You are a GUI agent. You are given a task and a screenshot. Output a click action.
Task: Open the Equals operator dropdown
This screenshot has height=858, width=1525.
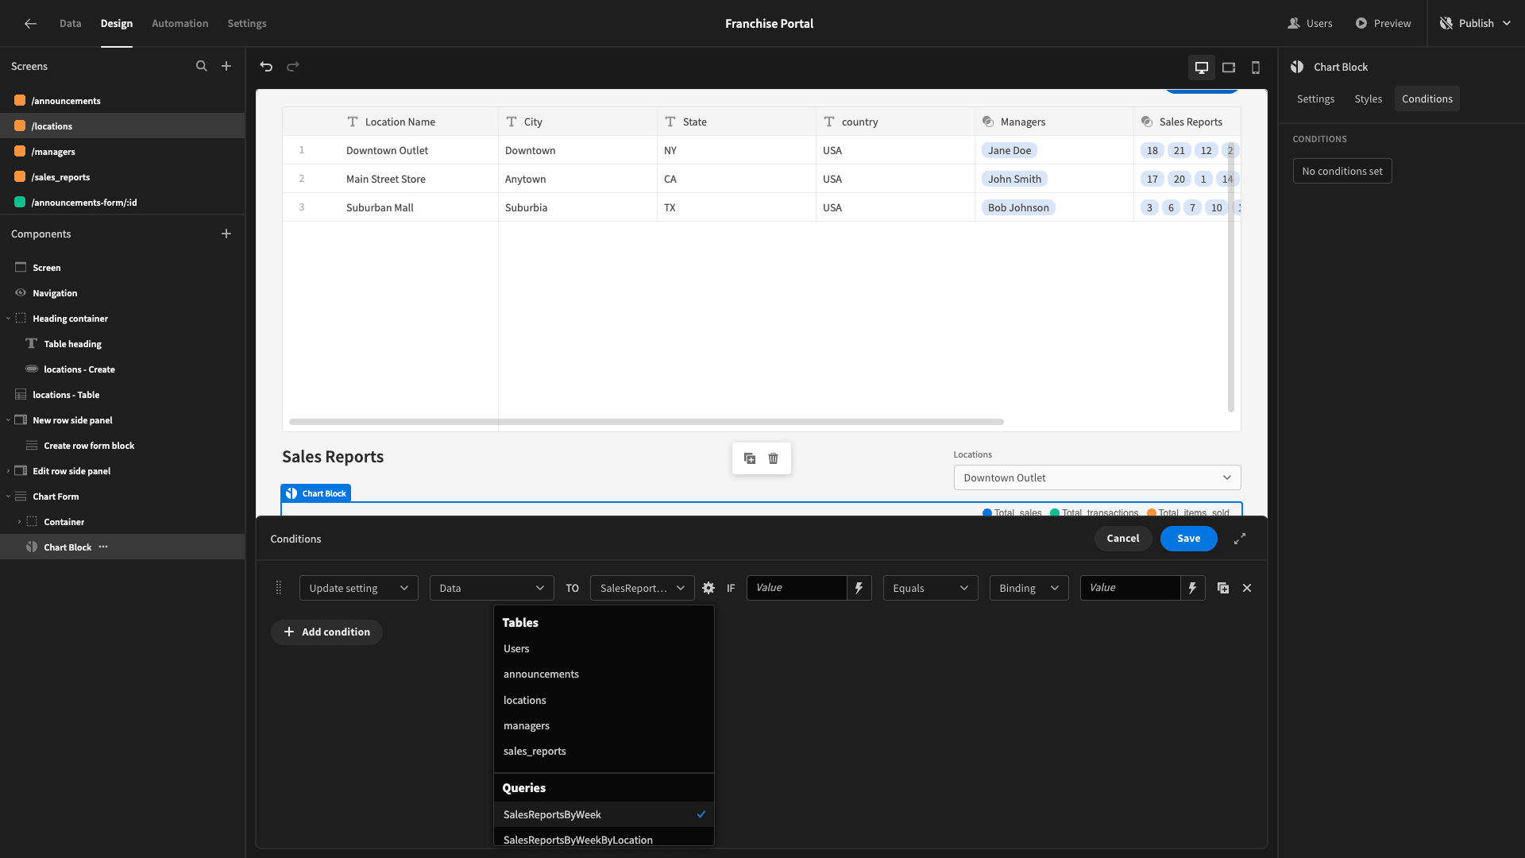[930, 588]
